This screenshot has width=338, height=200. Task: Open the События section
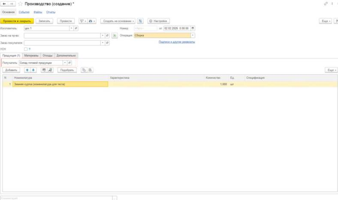[x=24, y=12]
